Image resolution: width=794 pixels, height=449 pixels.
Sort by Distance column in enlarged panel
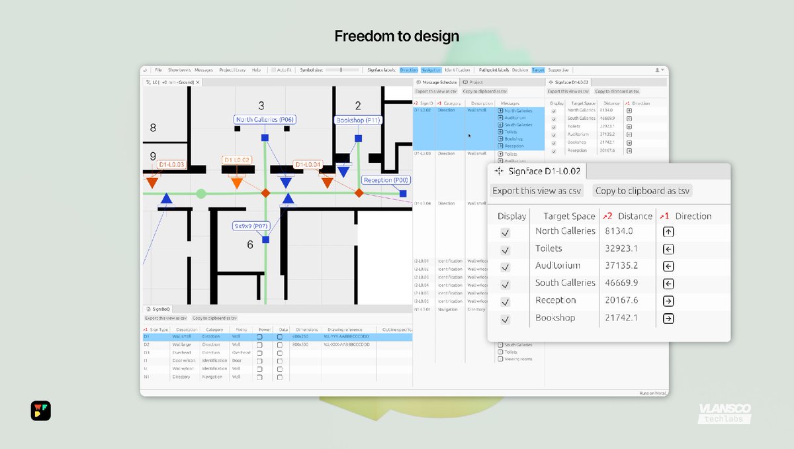[627, 216]
